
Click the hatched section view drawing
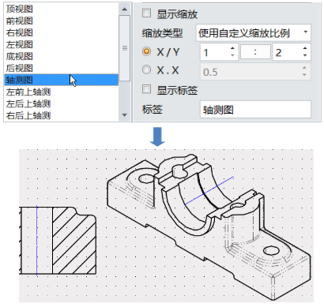[58, 241]
